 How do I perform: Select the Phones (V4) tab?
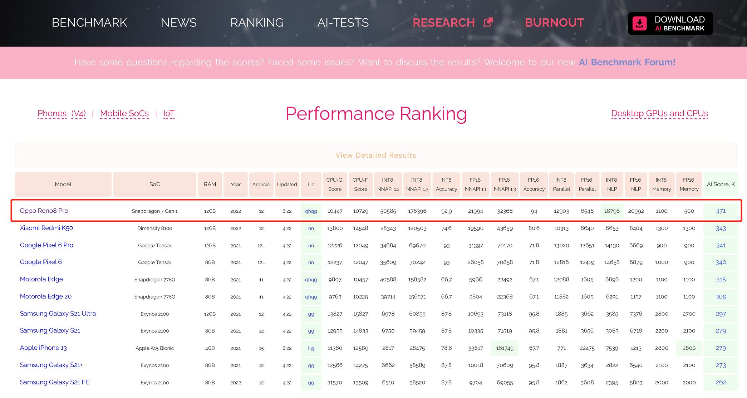(62, 113)
